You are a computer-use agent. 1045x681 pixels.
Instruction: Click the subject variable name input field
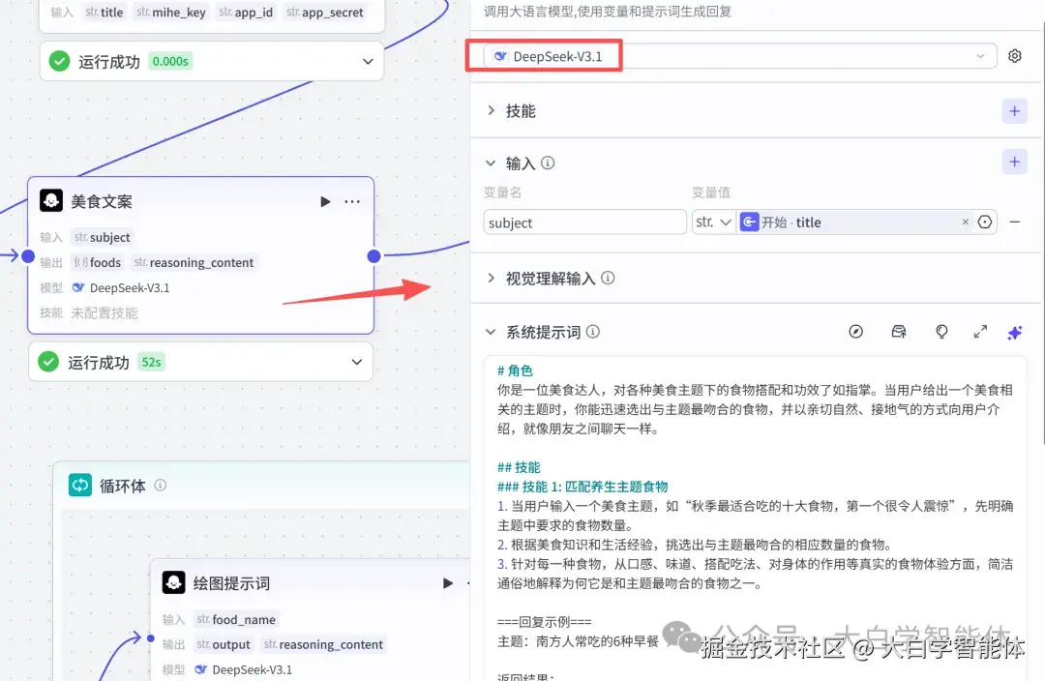(x=583, y=222)
